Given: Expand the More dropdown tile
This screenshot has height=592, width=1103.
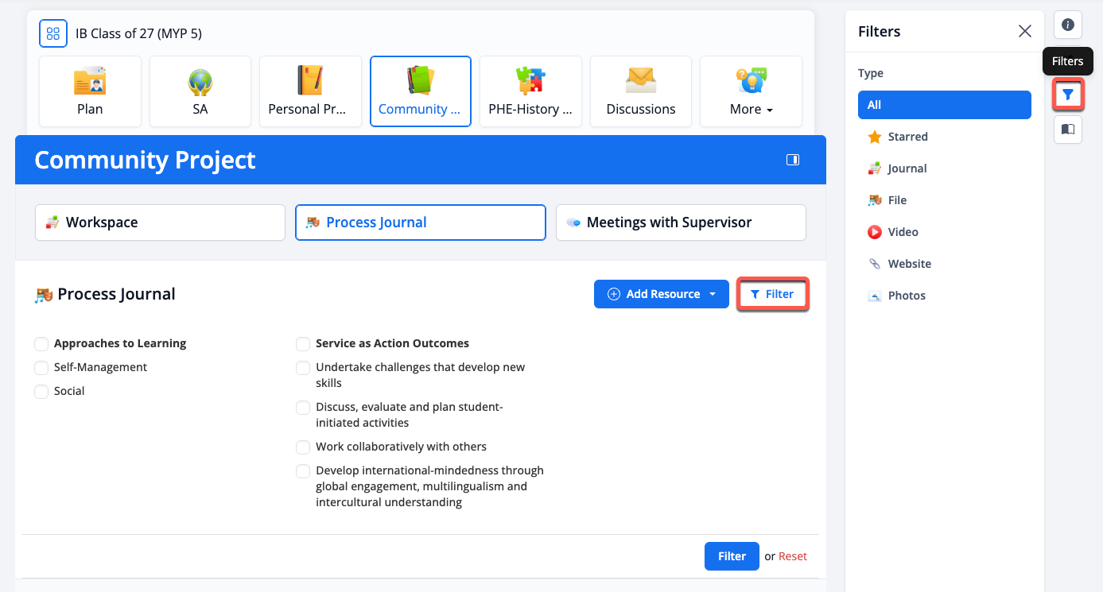Looking at the screenshot, I should (750, 91).
